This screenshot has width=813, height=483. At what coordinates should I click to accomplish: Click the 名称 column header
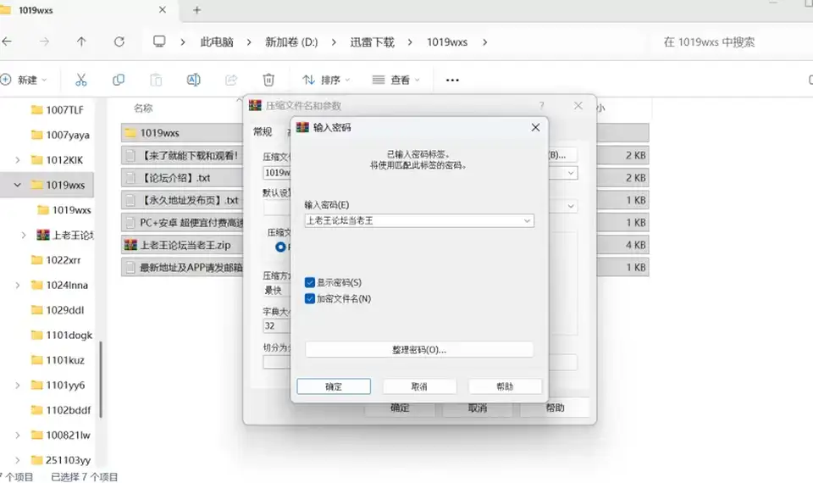pos(143,108)
